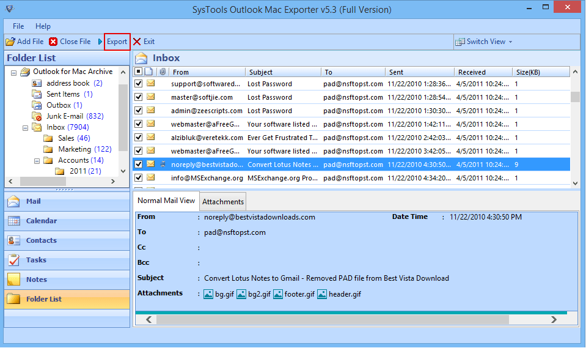Uncheck the info@MSExchange.org email checkbox
The width and height of the screenshot is (586, 348).
(138, 178)
